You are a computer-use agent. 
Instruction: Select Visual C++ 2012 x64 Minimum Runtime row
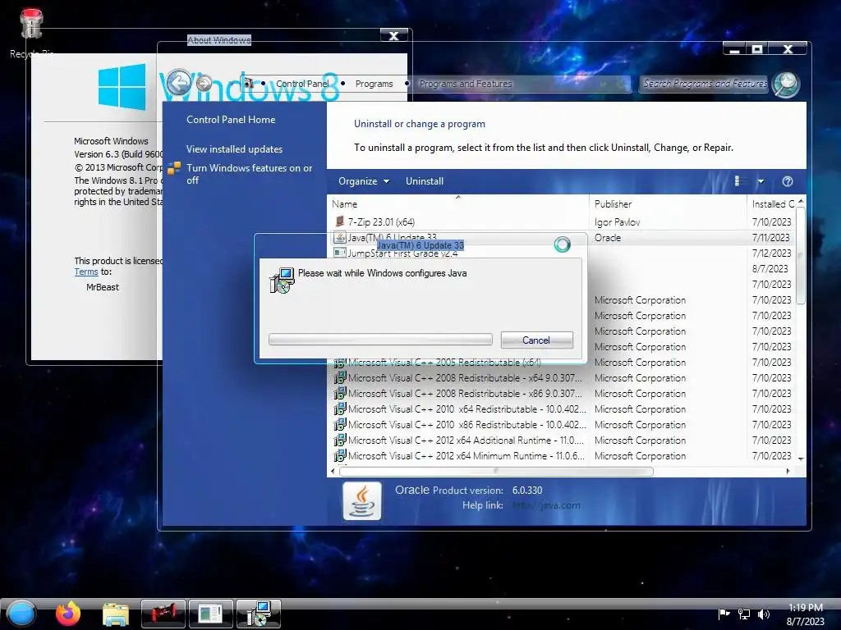[561, 456]
